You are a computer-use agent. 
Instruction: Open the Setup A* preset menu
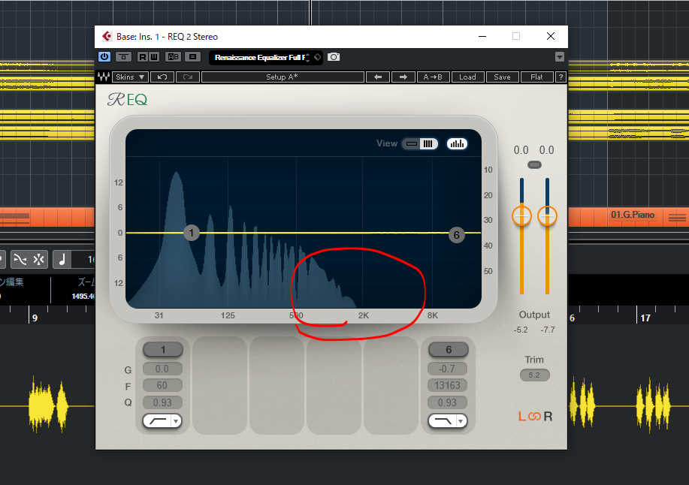[x=283, y=77]
